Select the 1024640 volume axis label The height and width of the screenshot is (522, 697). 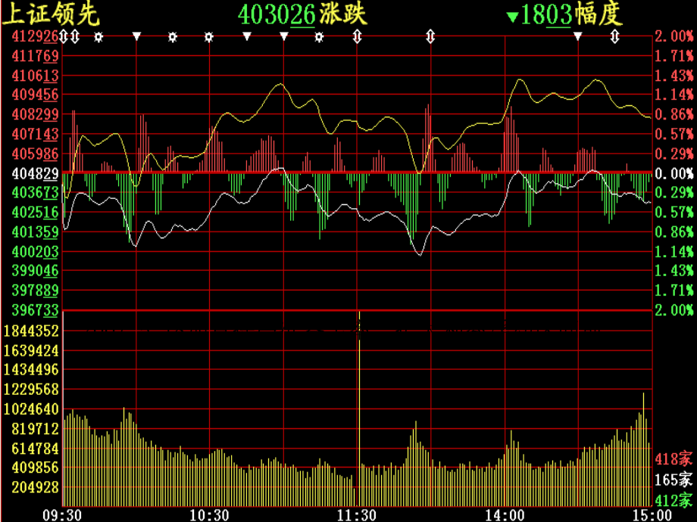coord(31,409)
